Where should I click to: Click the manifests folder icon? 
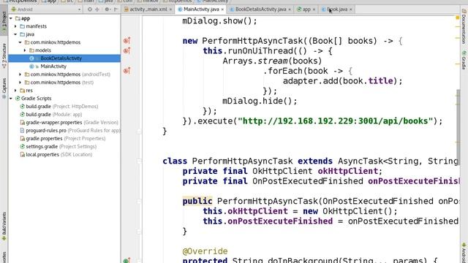[x=23, y=26]
